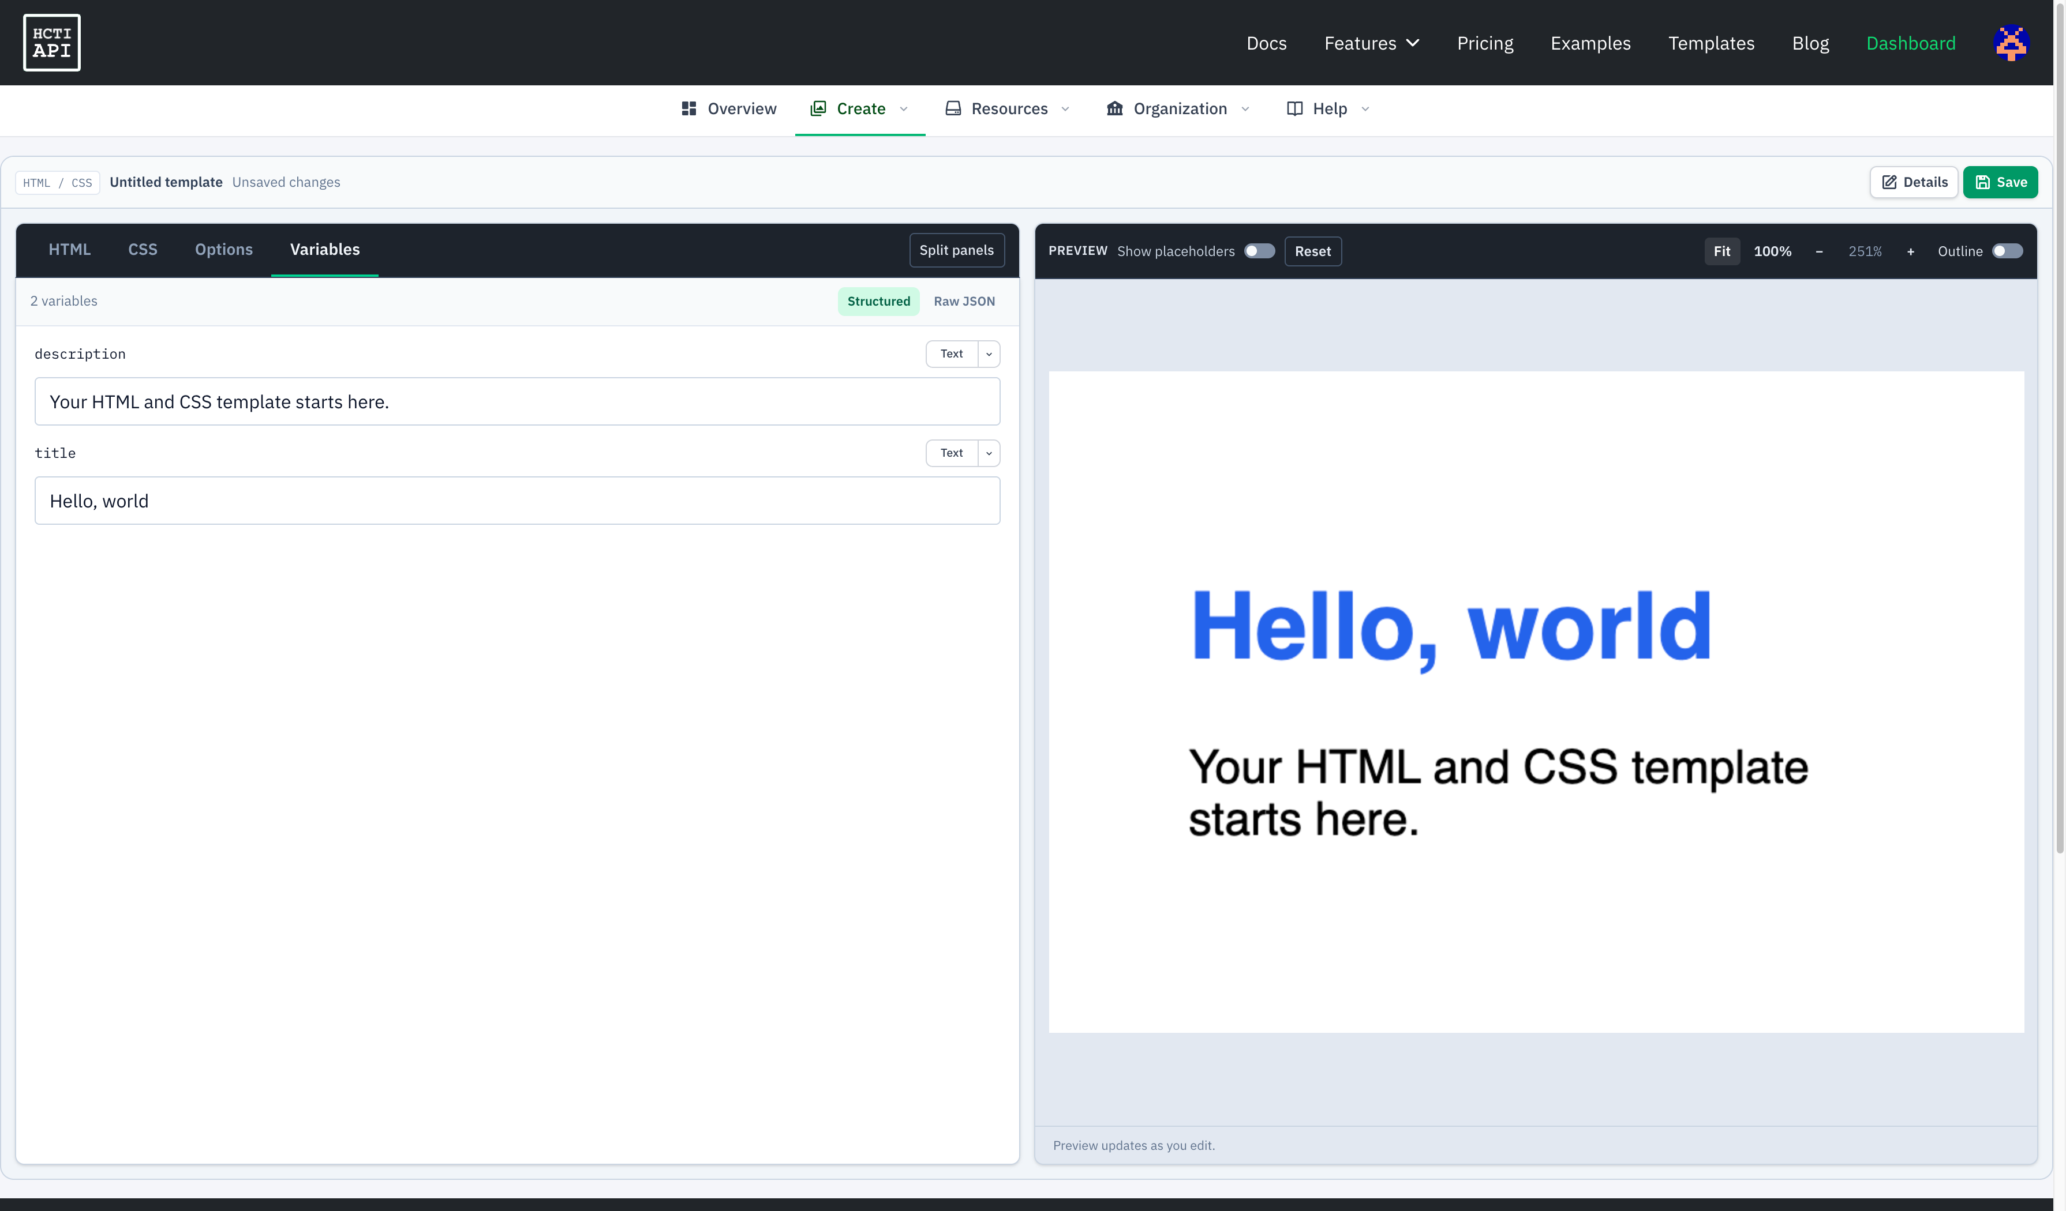Expand the Help menu chevron
The width and height of the screenshot is (2066, 1211).
pyautogui.click(x=1365, y=109)
